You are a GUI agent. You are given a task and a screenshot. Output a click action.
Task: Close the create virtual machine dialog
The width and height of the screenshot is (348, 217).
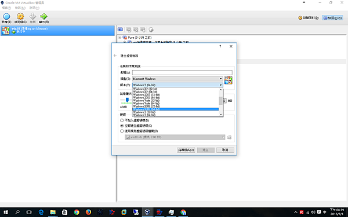231,46
